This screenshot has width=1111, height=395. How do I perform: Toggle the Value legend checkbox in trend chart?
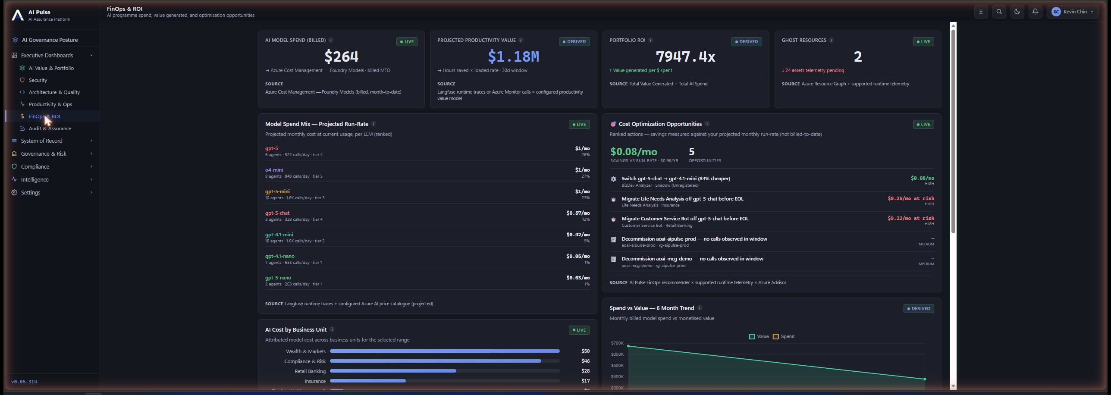[x=752, y=336]
